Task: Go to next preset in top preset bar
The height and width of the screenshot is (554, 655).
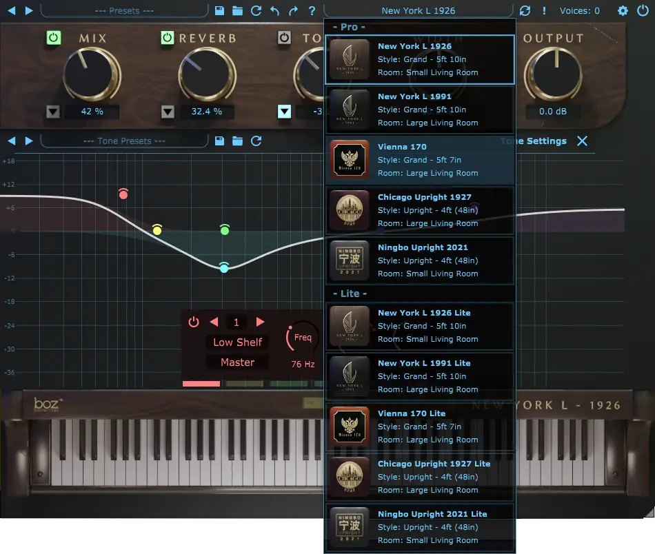Action: pyautogui.click(x=29, y=10)
